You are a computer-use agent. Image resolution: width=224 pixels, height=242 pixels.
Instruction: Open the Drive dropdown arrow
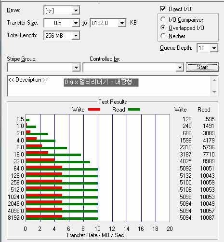click(76, 11)
